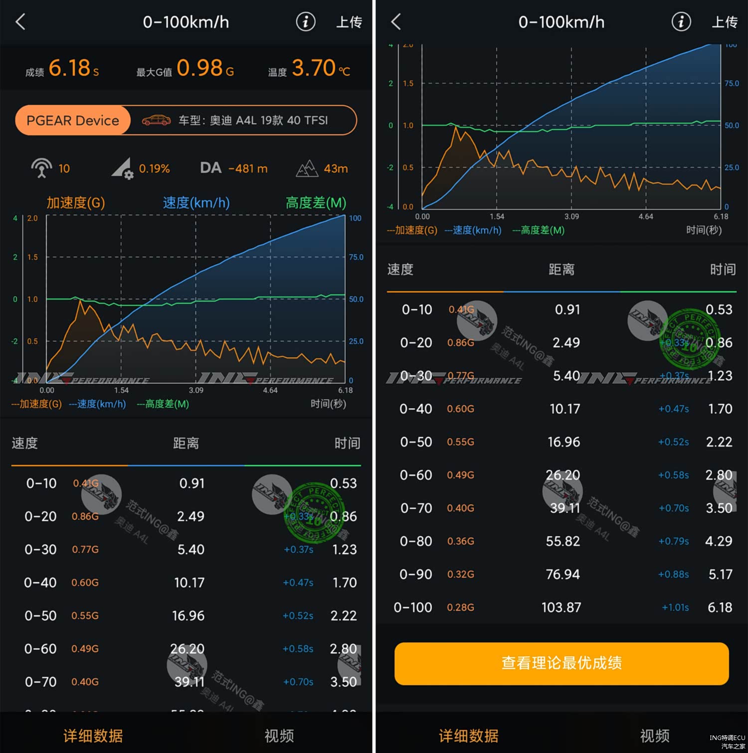Tap 上传 upload on the left screen
748x753 pixels.
pos(349,22)
